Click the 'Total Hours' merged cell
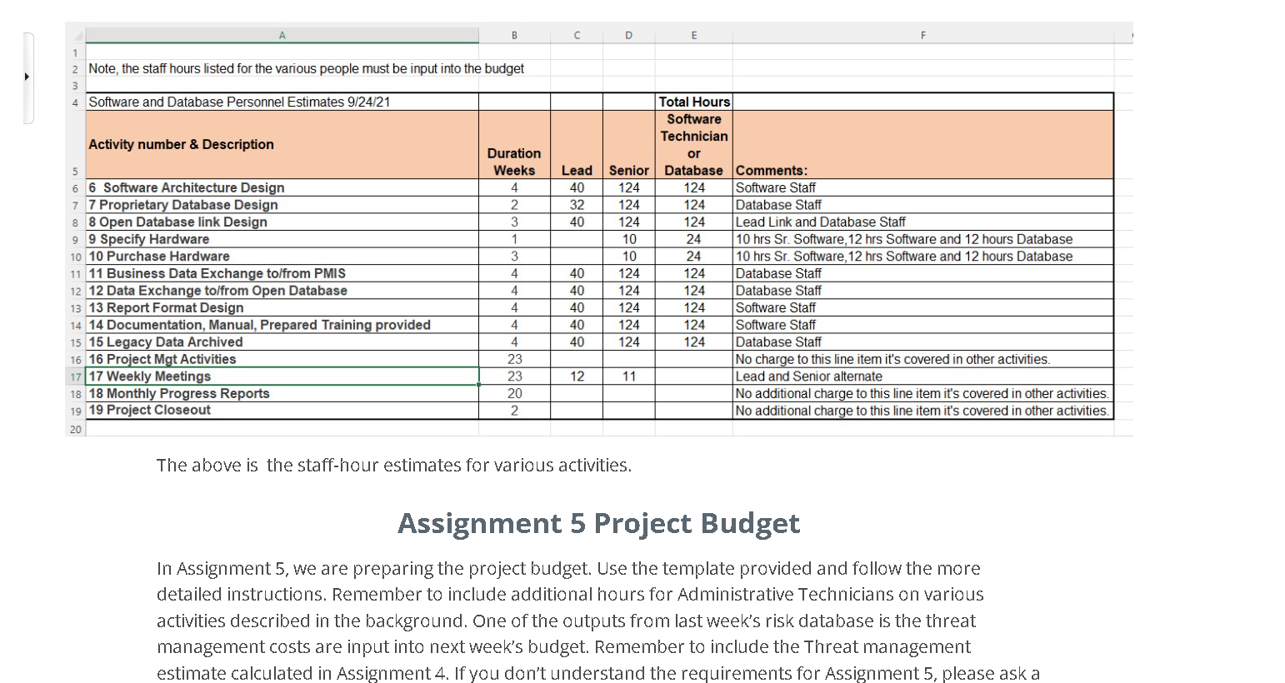Image resolution: width=1285 pixels, height=683 pixels. coord(694,102)
